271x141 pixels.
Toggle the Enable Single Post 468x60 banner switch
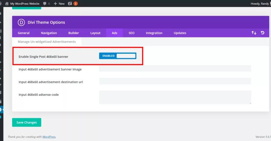(x=118, y=56)
